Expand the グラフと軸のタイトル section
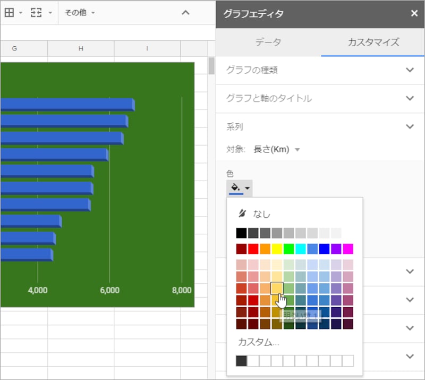The image size is (425, 380). pos(409,98)
